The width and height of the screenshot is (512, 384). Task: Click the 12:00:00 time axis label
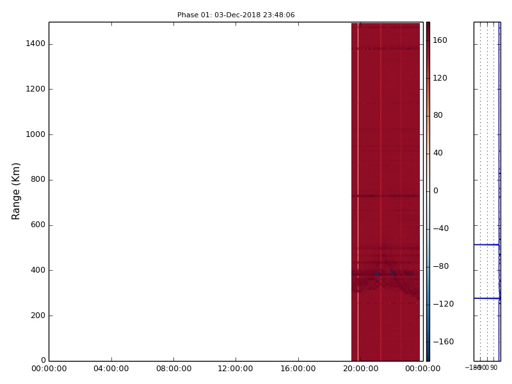coord(236,369)
